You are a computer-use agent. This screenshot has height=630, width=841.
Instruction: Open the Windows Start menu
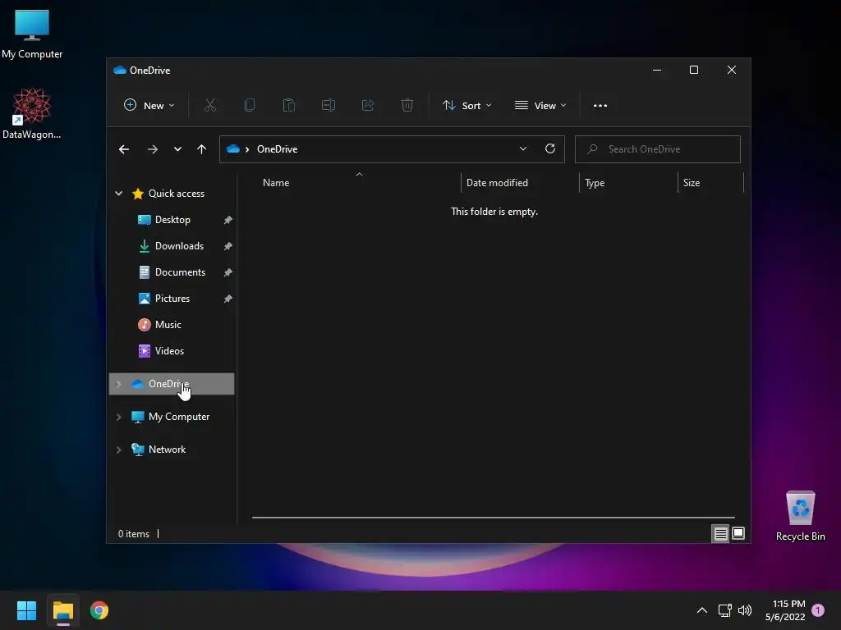click(26, 610)
